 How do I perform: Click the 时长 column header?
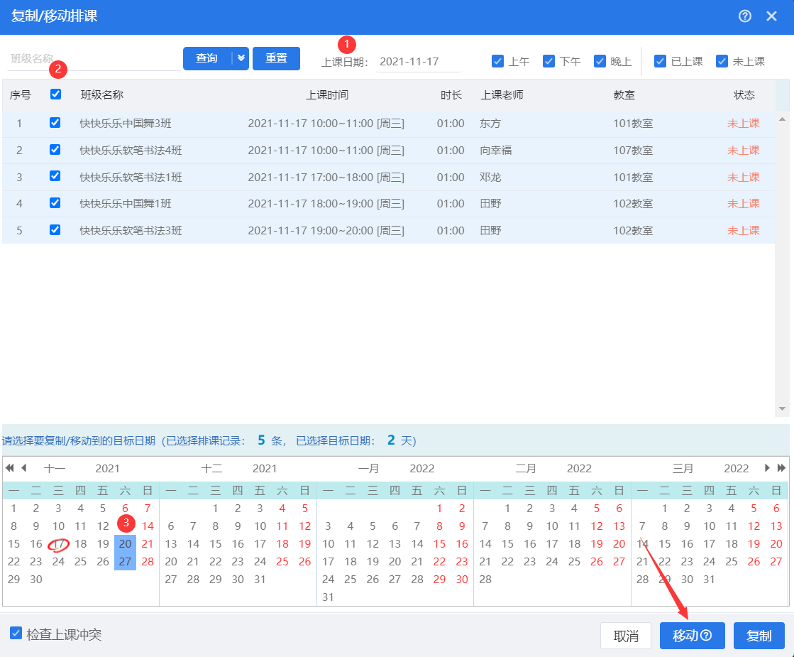tap(451, 94)
